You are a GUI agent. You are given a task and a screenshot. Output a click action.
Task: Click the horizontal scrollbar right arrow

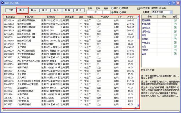tap(136, 108)
